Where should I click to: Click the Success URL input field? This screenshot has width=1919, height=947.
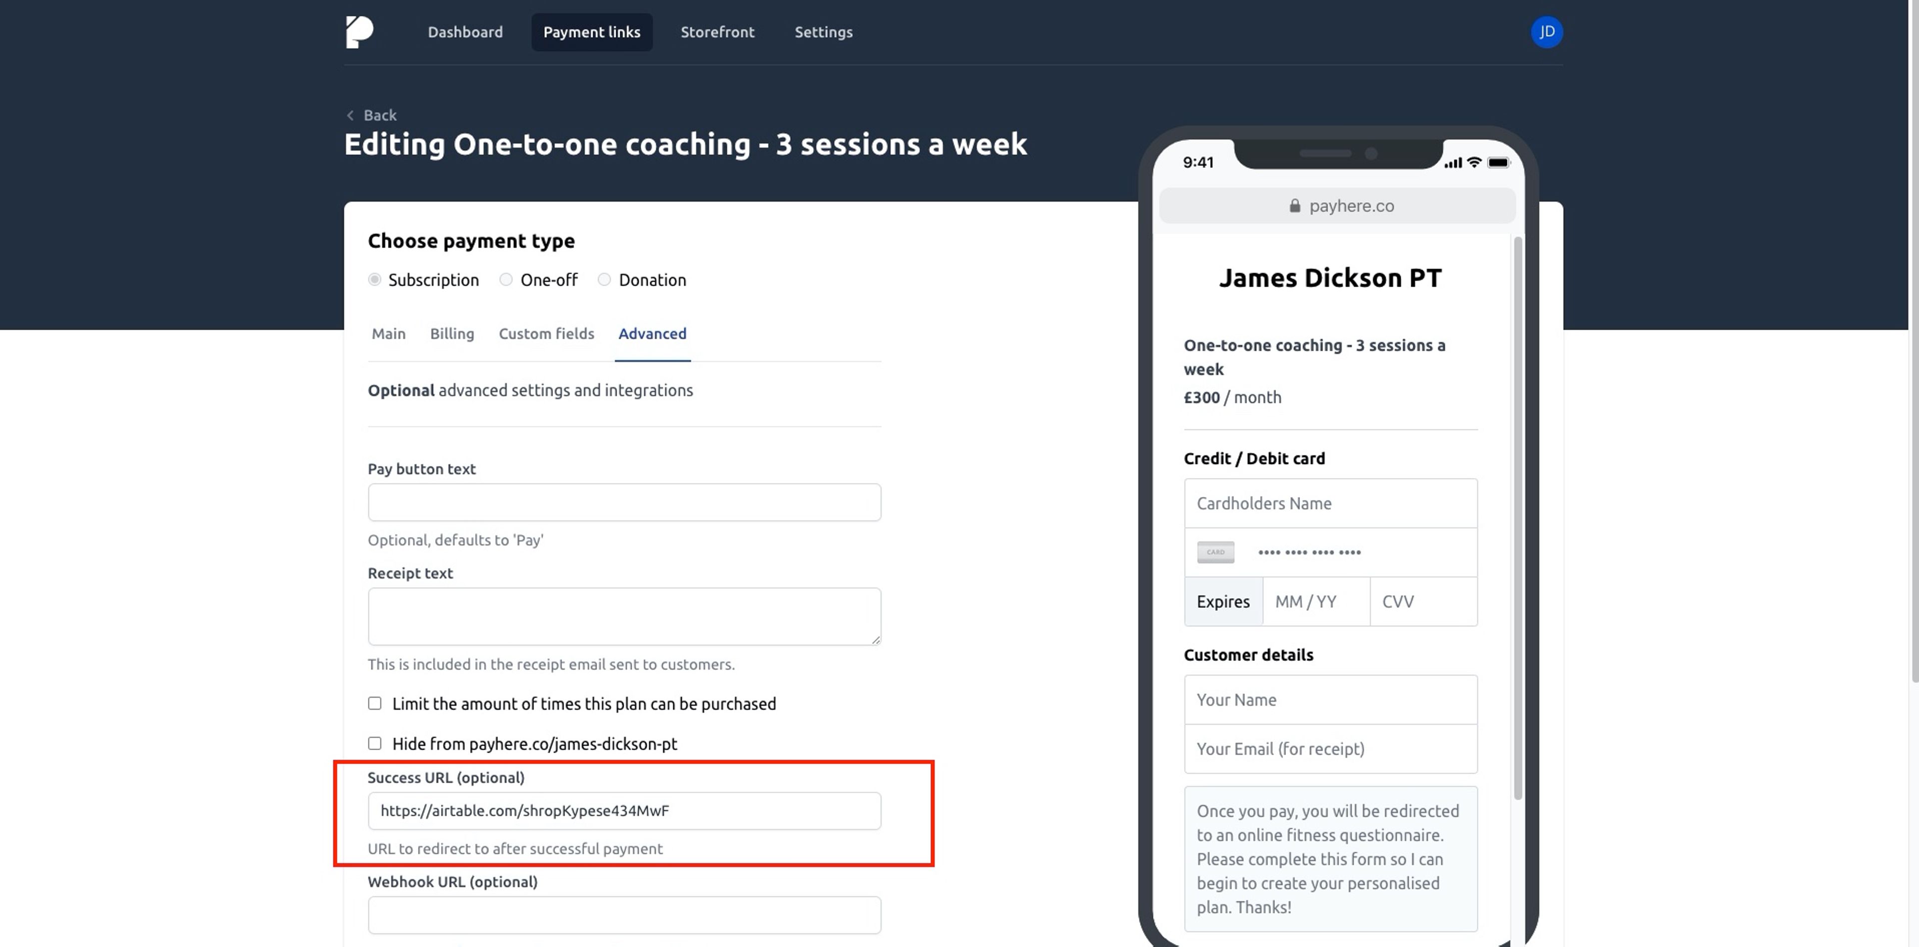pyautogui.click(x=624, y=811)
